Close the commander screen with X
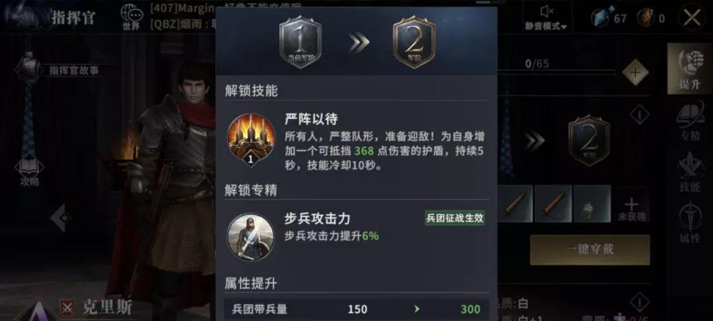This screenshot has width=713, height=321. tap(692, 17)
